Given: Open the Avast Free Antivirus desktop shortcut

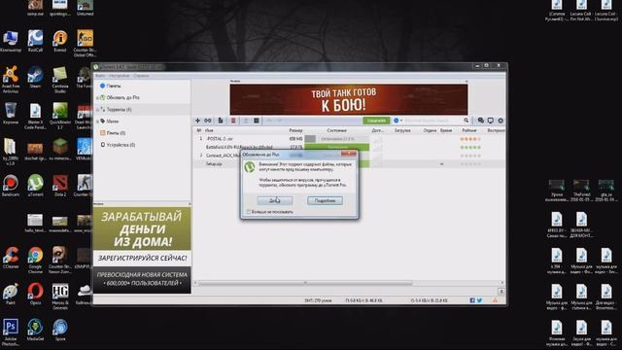Looking at the screenshot, I should point(11,80).
